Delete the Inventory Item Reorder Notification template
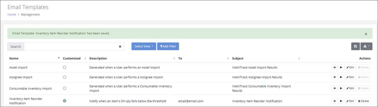Screen dimensions: 378x107 (x=363, y=101)
